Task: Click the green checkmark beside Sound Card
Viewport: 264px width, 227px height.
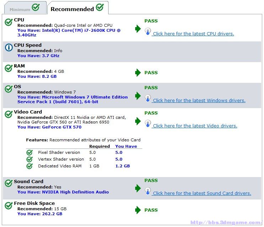Action: pos(9,183)
